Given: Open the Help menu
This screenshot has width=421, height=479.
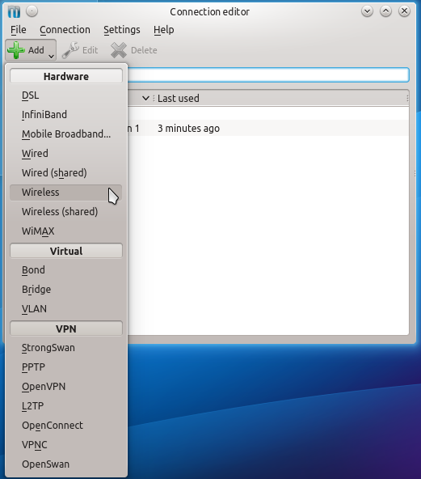Looking at the screenshot, I should [x=164, y=30].
